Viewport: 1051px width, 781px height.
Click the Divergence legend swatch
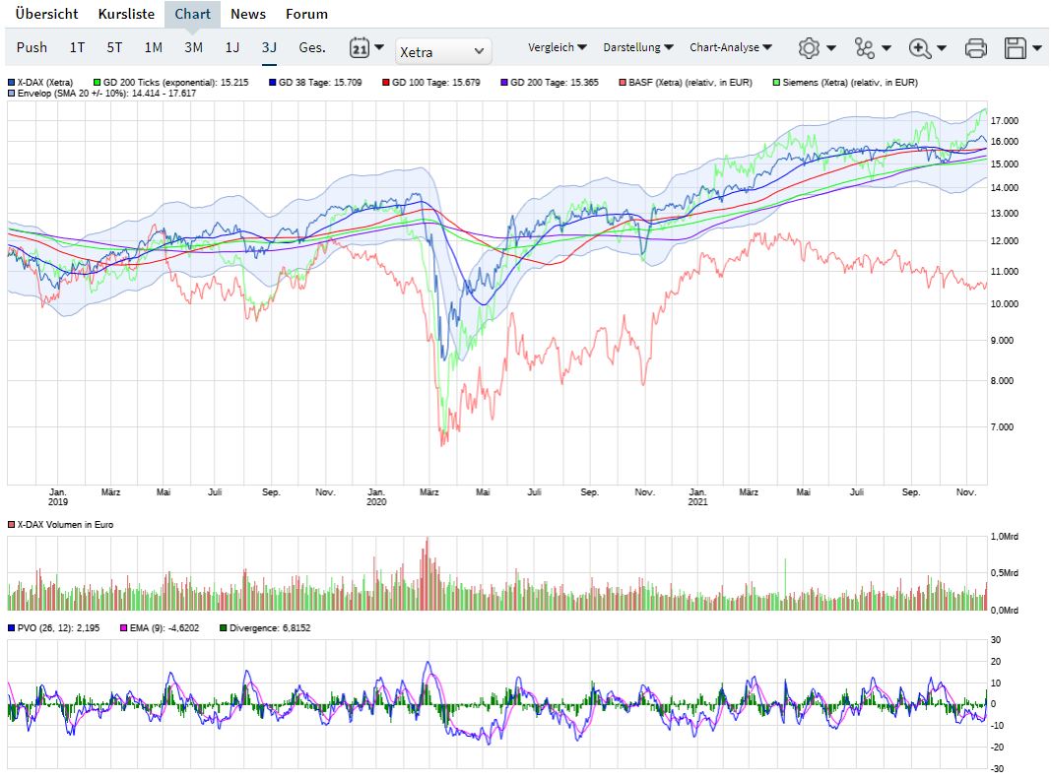click(224, 628)
